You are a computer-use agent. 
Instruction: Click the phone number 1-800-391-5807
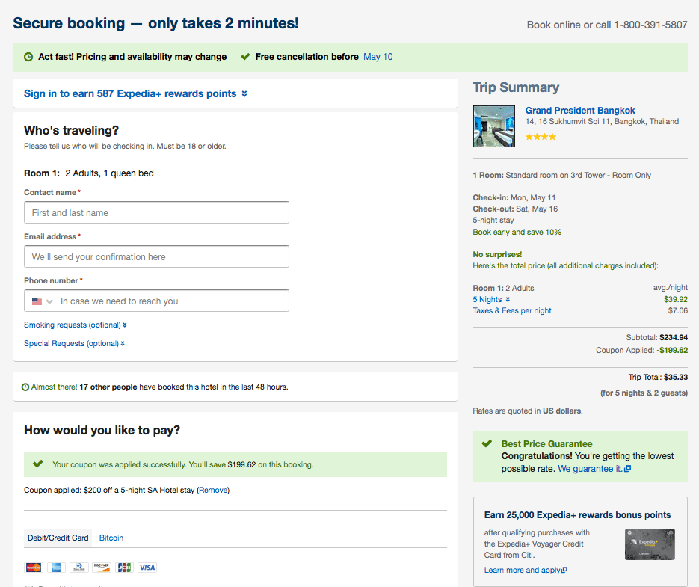point(650,25)
